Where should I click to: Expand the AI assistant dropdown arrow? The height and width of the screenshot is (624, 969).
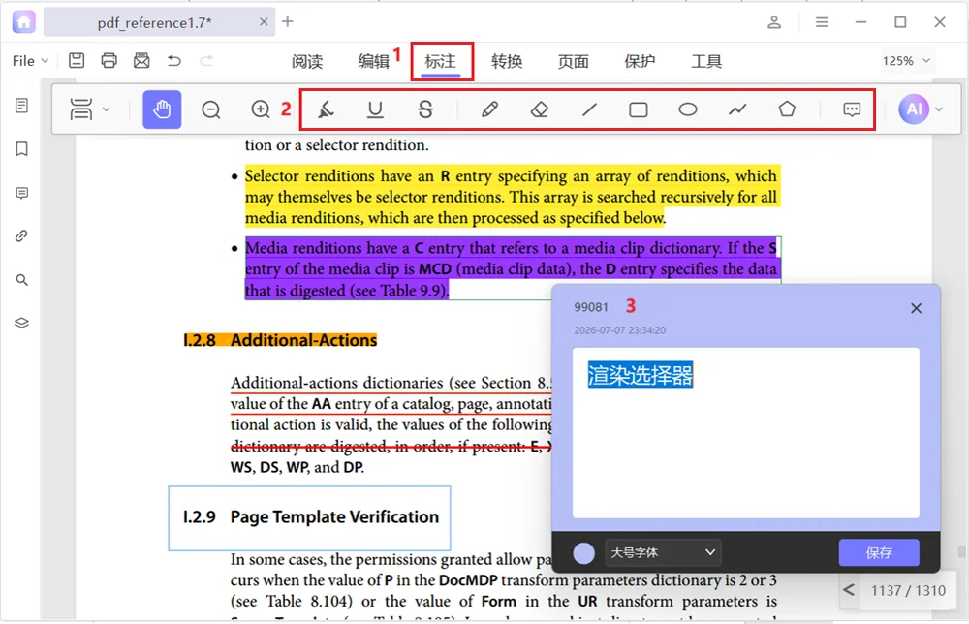coord(939,109)
